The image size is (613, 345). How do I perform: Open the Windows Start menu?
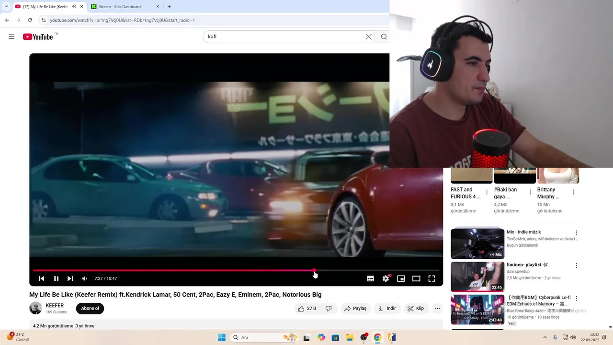pyautogui.click(x=222, y=337)
